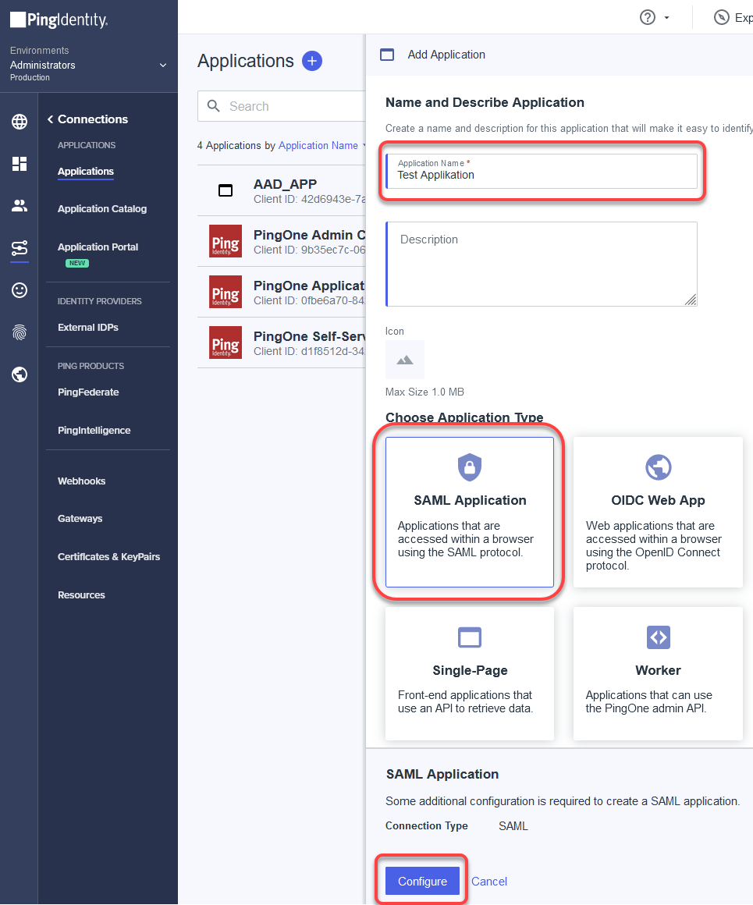Select the fingerprint Authentication icon
This screenshot has width=753, height=905.
point(19,332)
